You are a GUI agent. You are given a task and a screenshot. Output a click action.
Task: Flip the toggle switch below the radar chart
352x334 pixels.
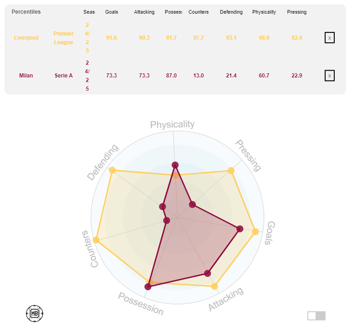pos(316,316)
